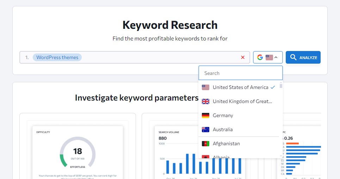Select United States of America
340x179 pixels.
coord(239,87)
